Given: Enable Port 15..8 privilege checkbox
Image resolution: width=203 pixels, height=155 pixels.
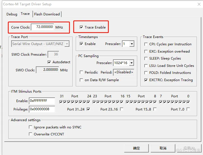Looking at the screenshot, I should 155,109.
